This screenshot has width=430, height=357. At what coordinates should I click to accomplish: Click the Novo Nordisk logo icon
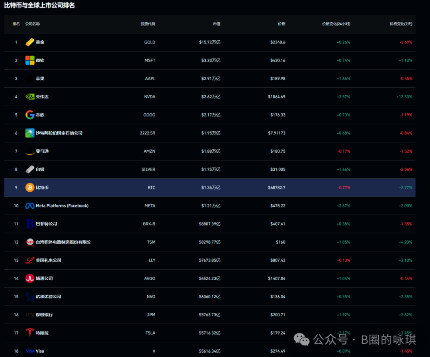pos(29,296)
